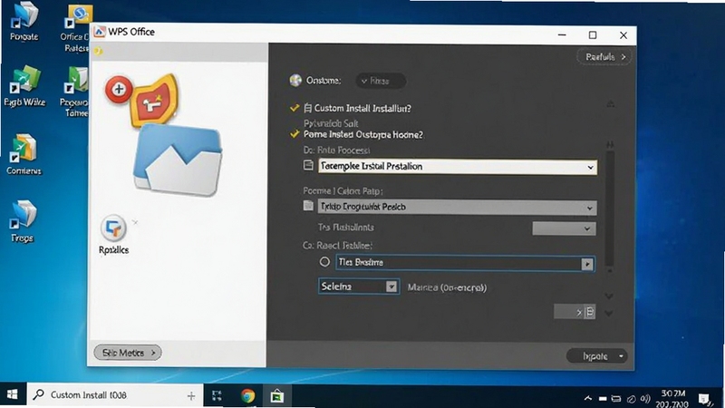Image resolution: width=725 pixels, height=408 pixels.
Task: Open the Comtems desktop shortcut
Action: pos(24,154)
